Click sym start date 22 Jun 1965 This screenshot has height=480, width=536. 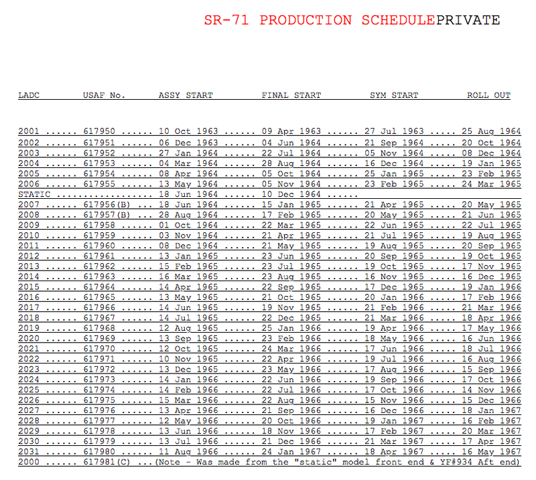pyautogui.click(x=394, y=225)
